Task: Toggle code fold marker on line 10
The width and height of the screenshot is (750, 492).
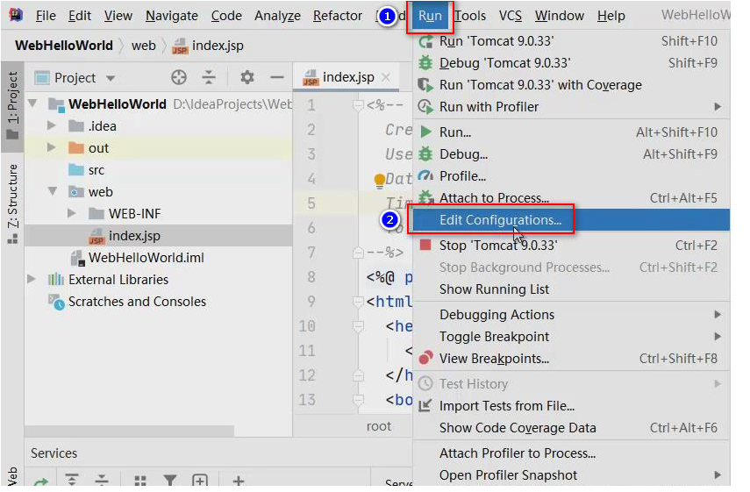Action: [x=358, y=326]
